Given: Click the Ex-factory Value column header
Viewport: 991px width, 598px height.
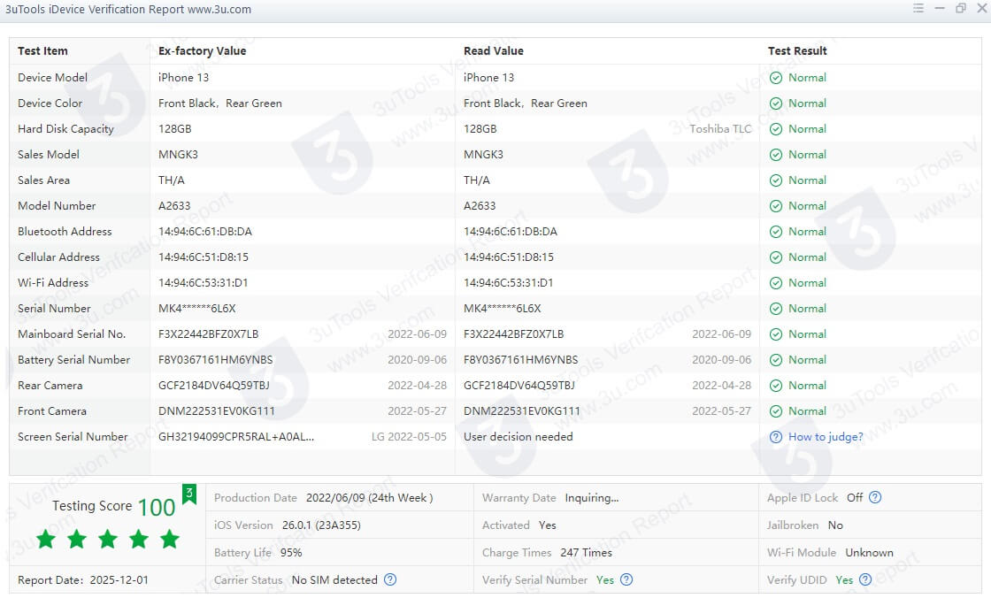Looking at the screenshot, I should (x=203, y=51).
